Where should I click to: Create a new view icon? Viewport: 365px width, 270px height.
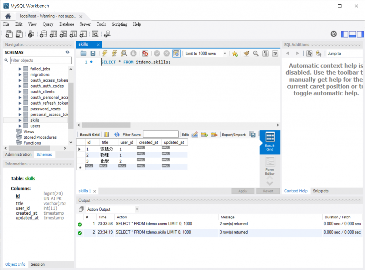pos(63,34)
